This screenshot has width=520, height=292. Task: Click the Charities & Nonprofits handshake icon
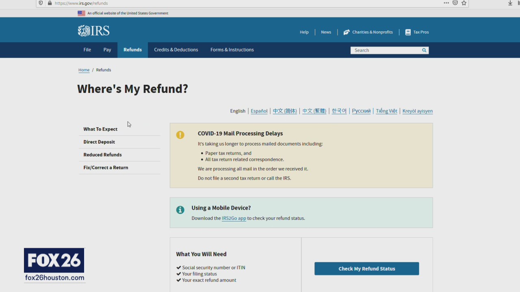coord(347,32)
